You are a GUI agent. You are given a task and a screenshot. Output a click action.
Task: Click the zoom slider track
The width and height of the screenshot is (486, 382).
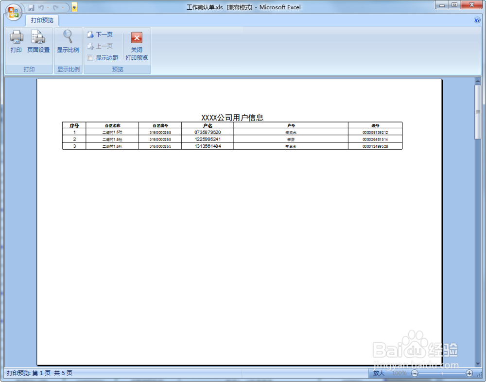(x=442, y=373)
